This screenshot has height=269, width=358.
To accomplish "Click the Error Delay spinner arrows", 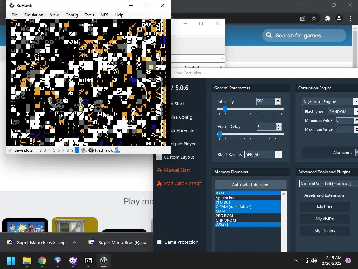I will click(x=278, y=126).
